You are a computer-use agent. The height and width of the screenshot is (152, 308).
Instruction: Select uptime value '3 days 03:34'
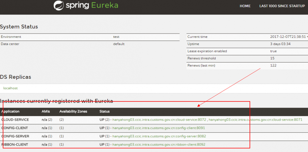[280, 44]
